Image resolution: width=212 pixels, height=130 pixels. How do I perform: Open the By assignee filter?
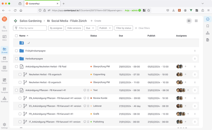[56, 28]
